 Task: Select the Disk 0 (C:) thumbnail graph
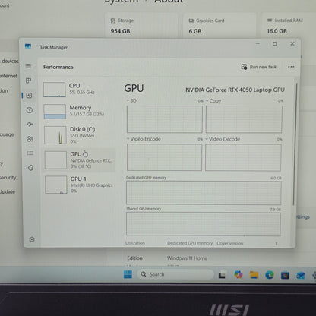pyautogui.click(x=55, y=135)
